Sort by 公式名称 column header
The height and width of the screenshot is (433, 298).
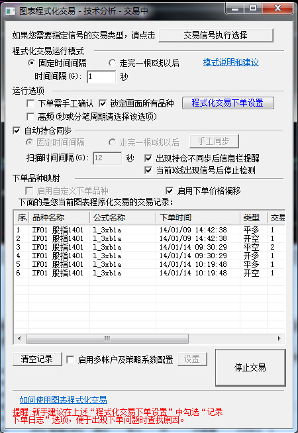123,218
